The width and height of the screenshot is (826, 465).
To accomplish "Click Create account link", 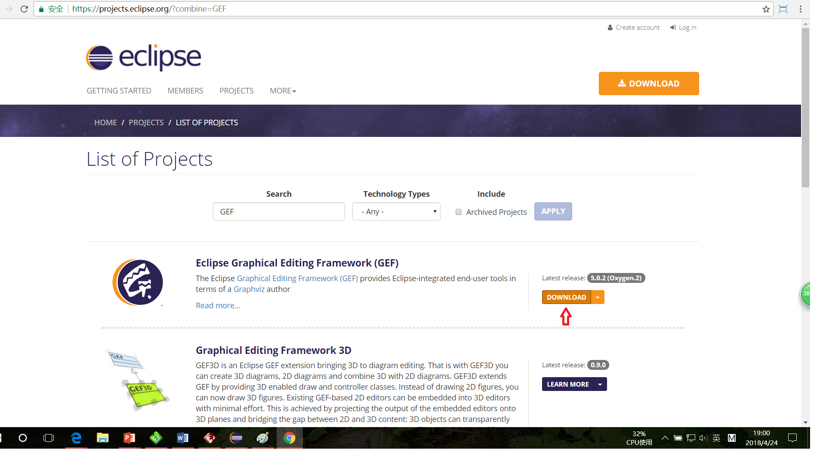I will point(634,28).
